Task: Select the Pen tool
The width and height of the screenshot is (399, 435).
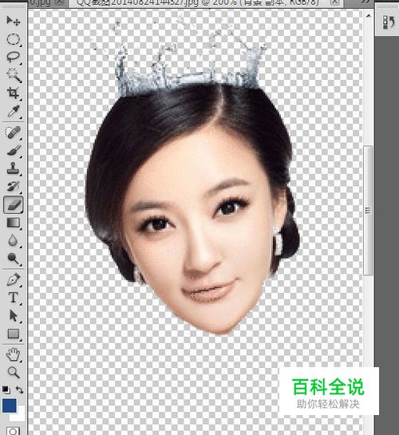Action: (13, 279)
